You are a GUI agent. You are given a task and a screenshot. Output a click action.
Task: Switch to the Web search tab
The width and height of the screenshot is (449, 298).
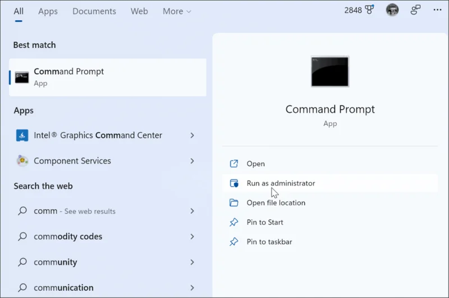pyautogui.click(x=139, y=11)
